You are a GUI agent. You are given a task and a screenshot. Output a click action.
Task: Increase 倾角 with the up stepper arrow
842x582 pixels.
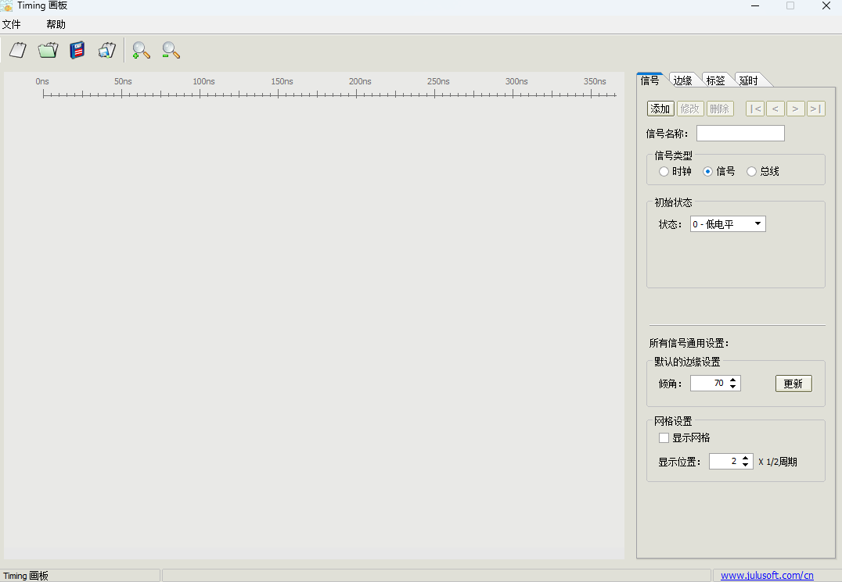[733, 379]
